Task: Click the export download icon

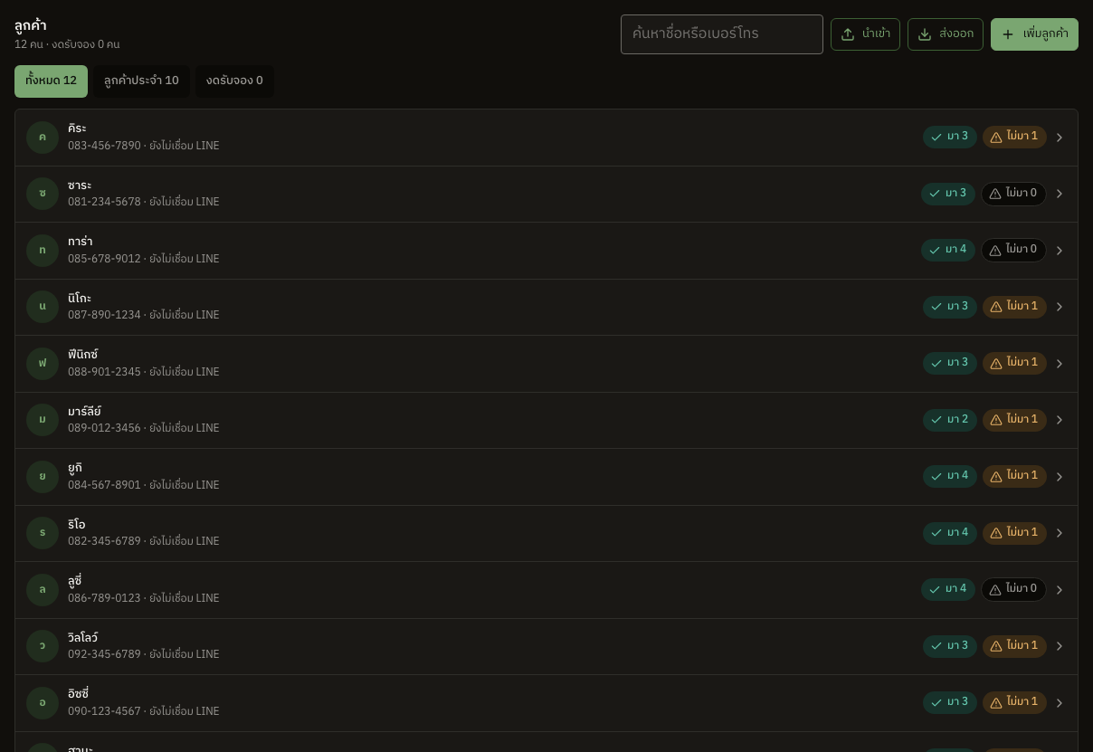Action: tap(925, 34)
